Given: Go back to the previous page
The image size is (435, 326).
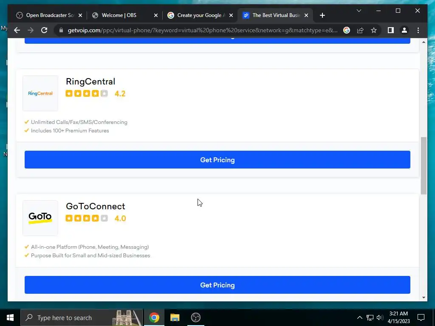Looking at the screenshot, I should click(17, 30).
